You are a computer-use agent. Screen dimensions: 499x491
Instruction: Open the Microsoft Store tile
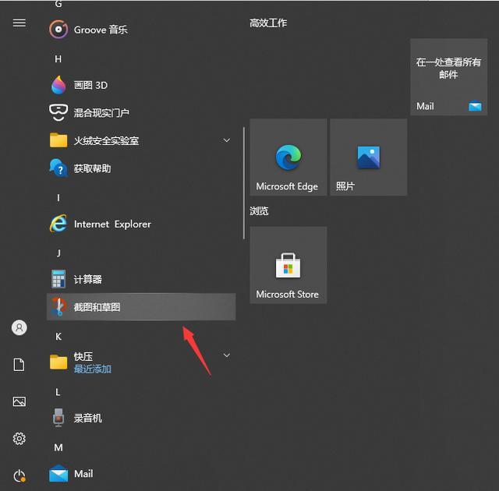click(288, 265)
